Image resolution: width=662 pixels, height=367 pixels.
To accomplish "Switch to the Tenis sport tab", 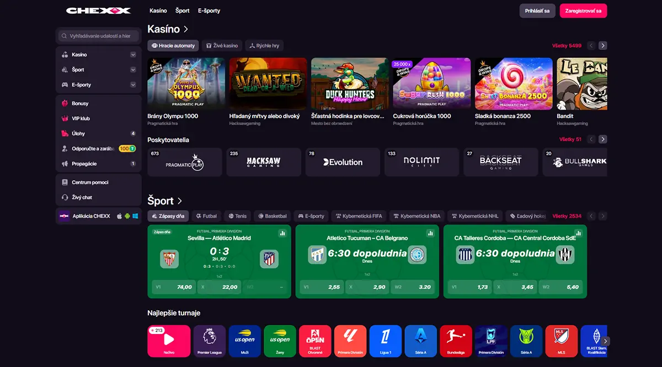I will pyautogui.click(x=238, y=216).
